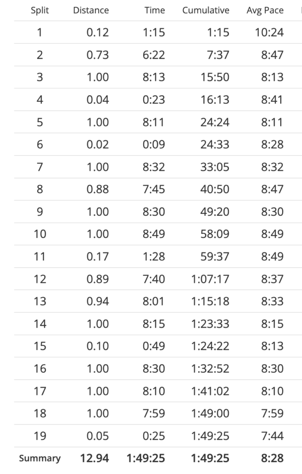The image size is (302, 474).
Task: Click the 1:32:52 cumulative value
Action: 210,368
